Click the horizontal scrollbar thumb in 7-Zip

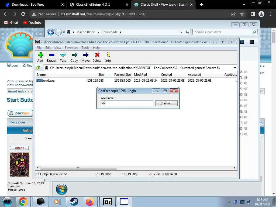pyautogui.click(x=78, y=168)
